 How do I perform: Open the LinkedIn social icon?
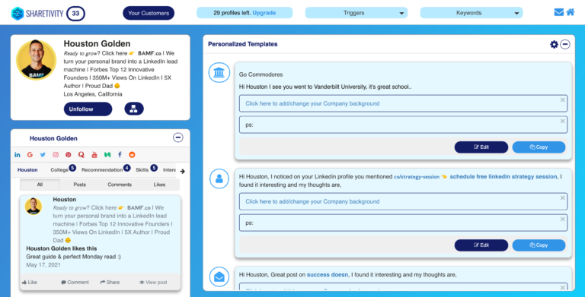(x=18, y=155)
